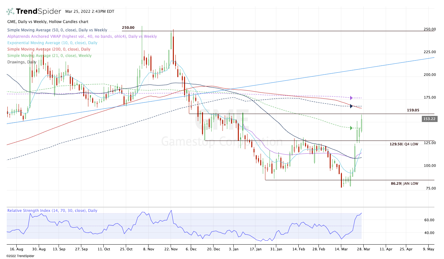Viewport: 444px width, 259px height.
Task: Select the Simple Moving Average 21 Weekly legend
Action: coord(49,56)
